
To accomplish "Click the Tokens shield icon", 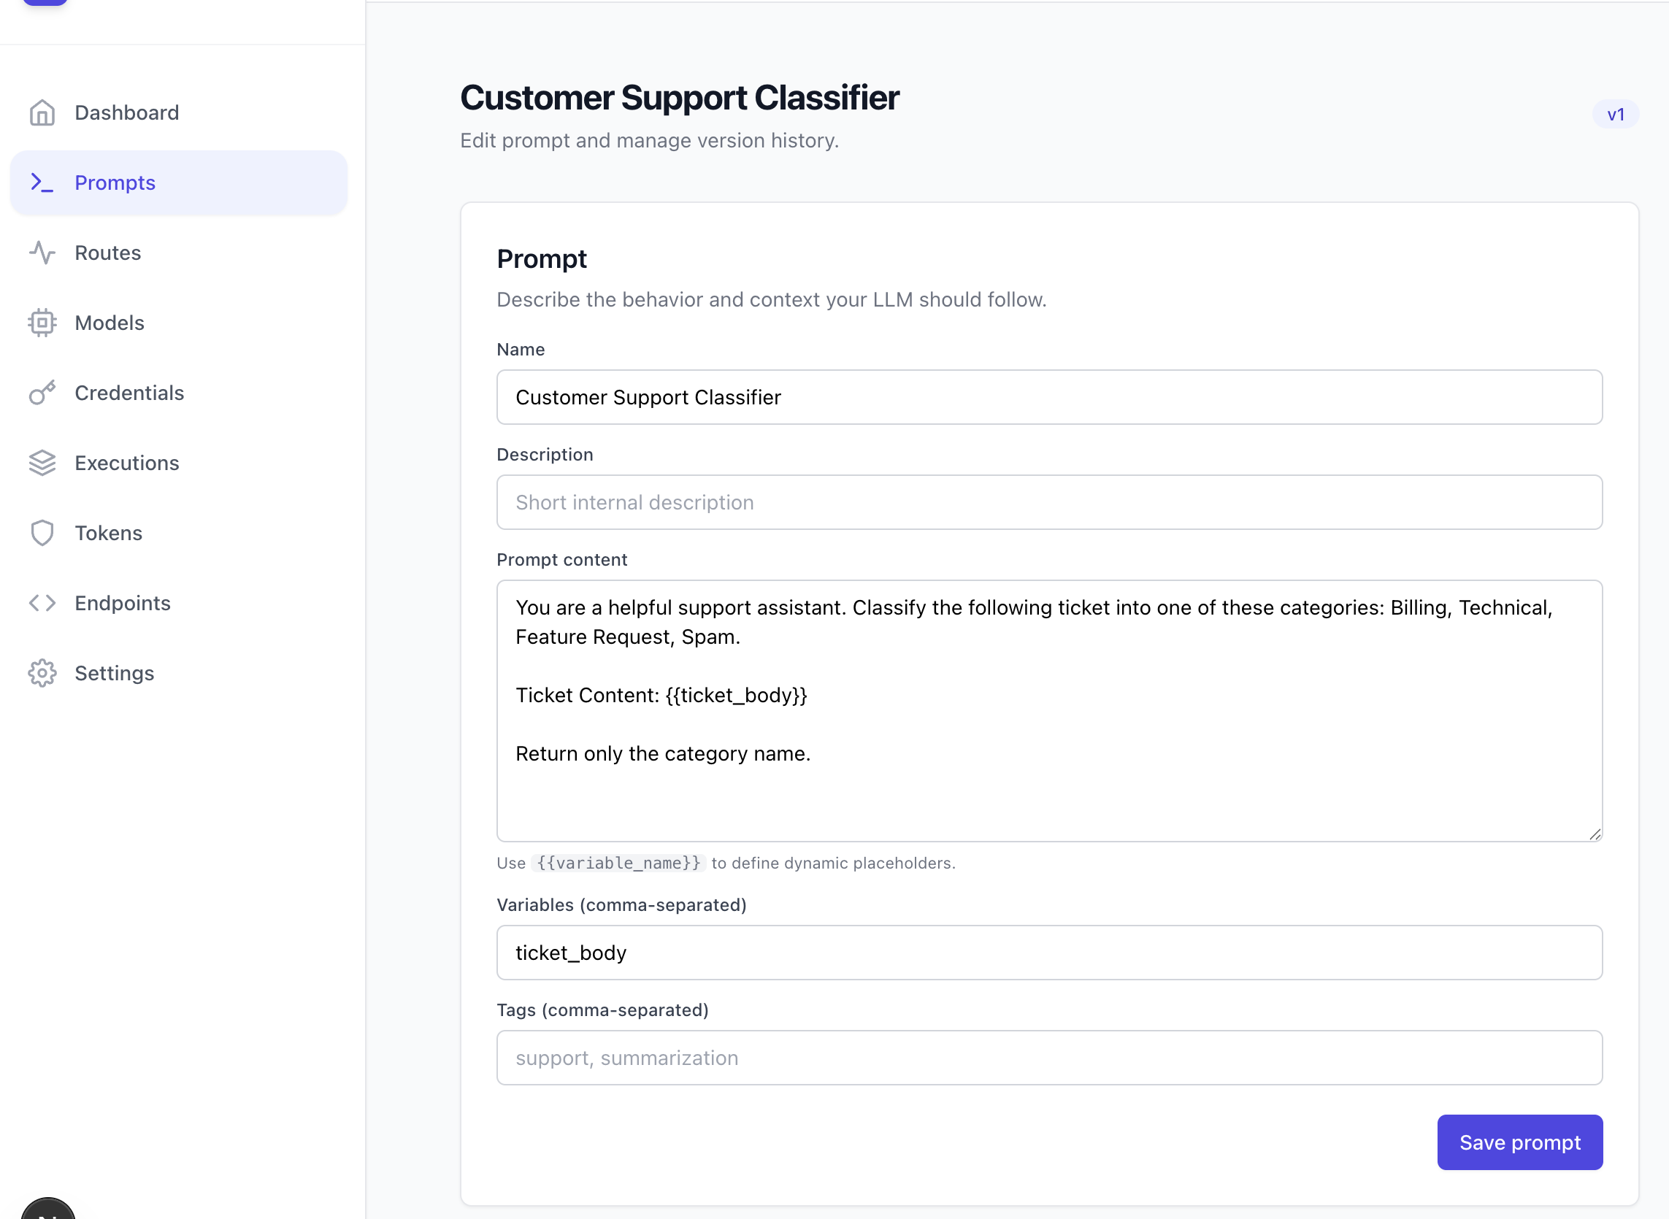I will click(42, 534).
